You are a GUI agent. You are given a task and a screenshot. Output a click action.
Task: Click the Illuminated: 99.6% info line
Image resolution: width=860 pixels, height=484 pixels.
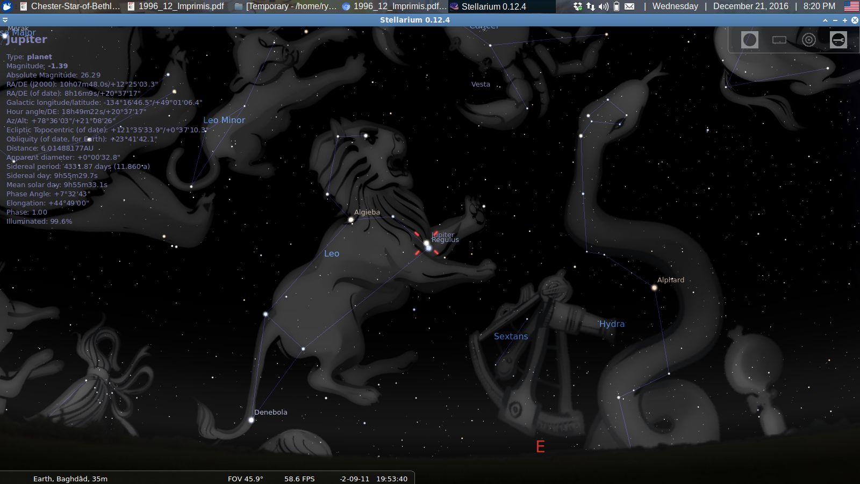(x=39, y=221)
